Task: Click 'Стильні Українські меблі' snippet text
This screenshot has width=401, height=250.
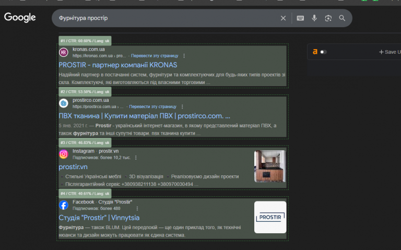Action: click(x=93, y=176)
